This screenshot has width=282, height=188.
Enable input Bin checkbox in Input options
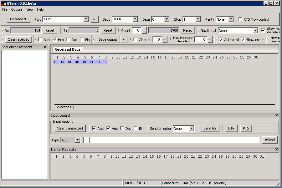[x=136, y=128]
